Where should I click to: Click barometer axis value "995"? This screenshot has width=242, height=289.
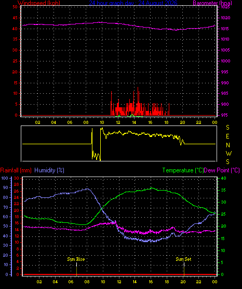224,72
